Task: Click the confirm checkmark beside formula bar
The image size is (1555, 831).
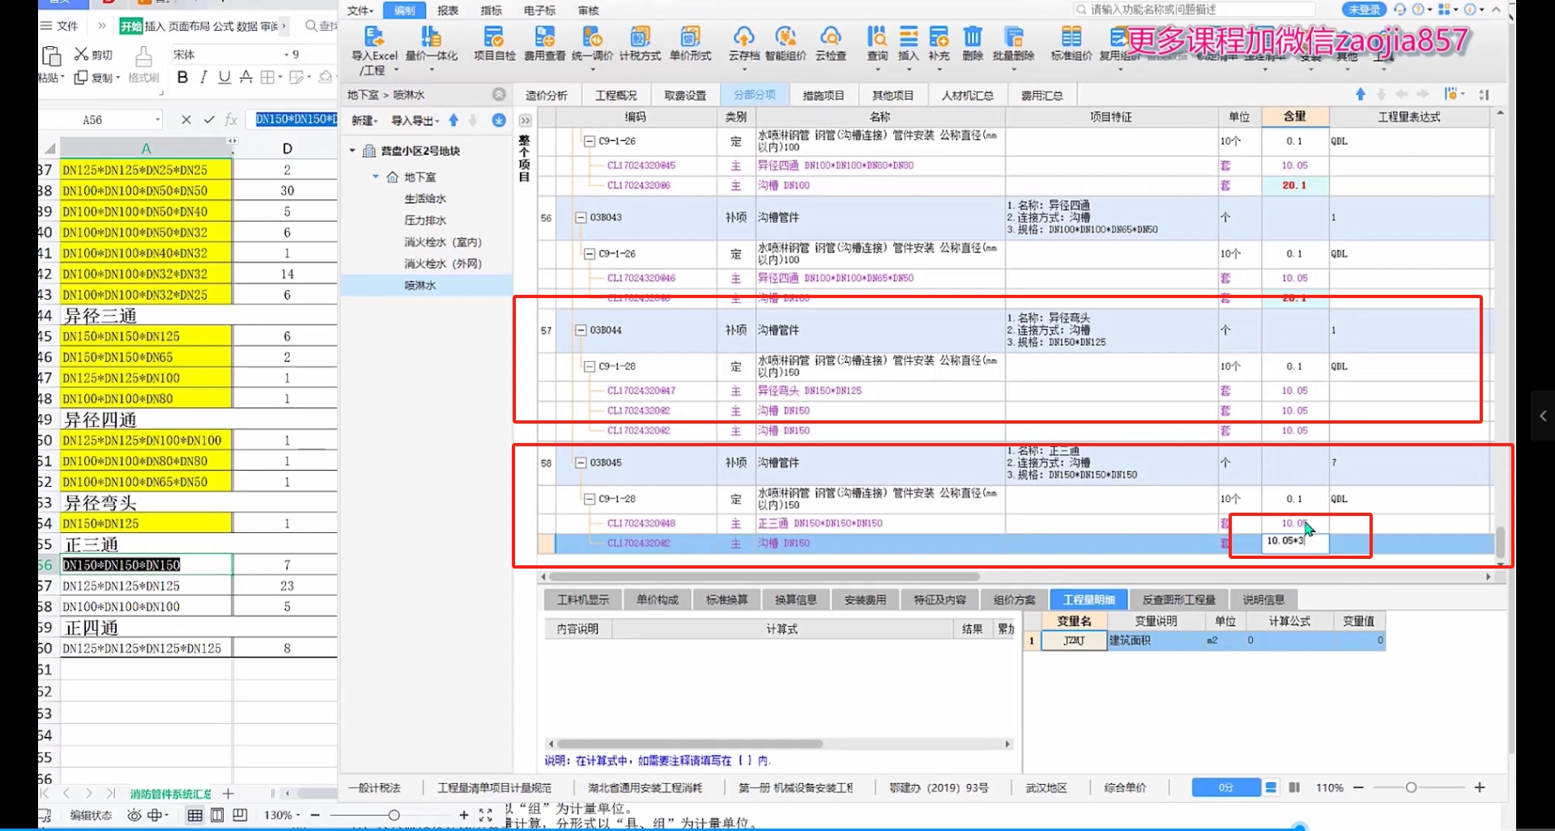Action: coord(209,120)
